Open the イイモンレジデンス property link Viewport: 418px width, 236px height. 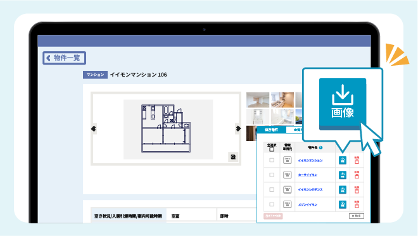(x=310, y=189)
